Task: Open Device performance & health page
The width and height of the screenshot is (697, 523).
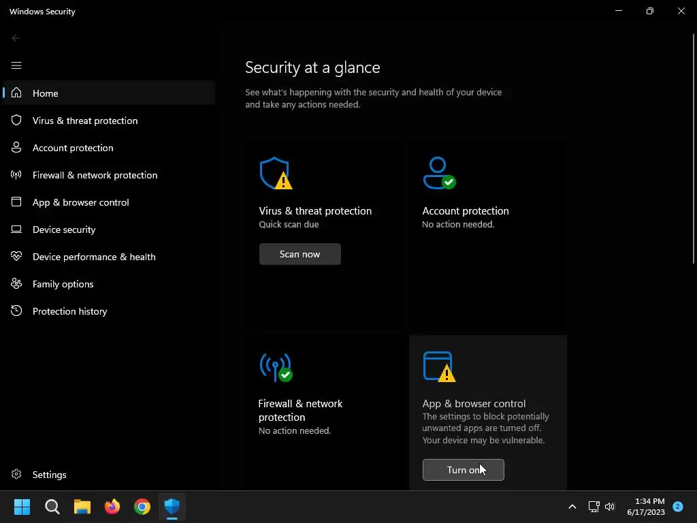Action: [x=109, y=256]
